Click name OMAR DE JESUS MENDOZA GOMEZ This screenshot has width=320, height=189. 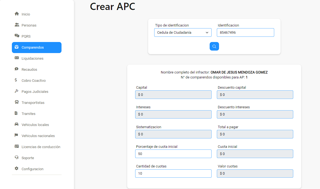pyautogui.click(x=239, y=72)
